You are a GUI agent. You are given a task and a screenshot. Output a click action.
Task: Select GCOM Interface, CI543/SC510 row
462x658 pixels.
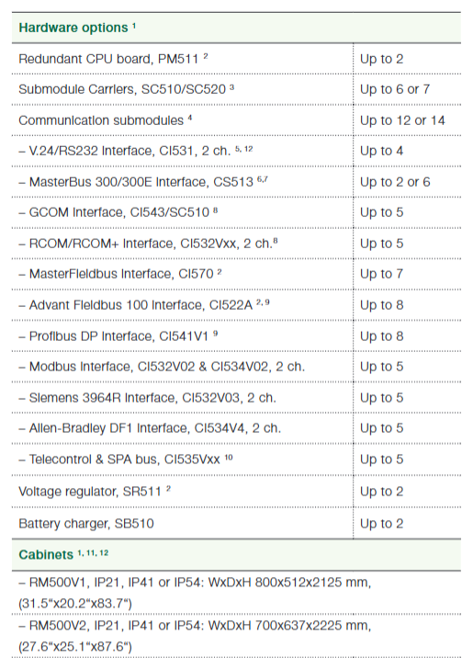(x=236, y=213)
